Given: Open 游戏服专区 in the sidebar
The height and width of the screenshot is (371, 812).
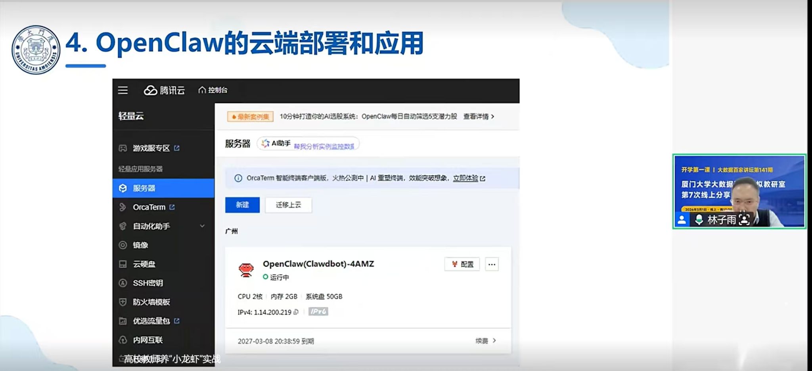Looking at the screenshot, I should [x=151, y=148].
